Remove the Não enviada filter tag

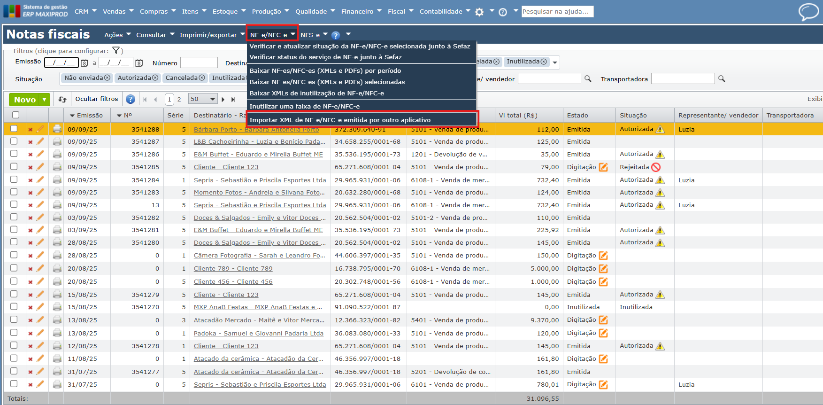point(108,78)
